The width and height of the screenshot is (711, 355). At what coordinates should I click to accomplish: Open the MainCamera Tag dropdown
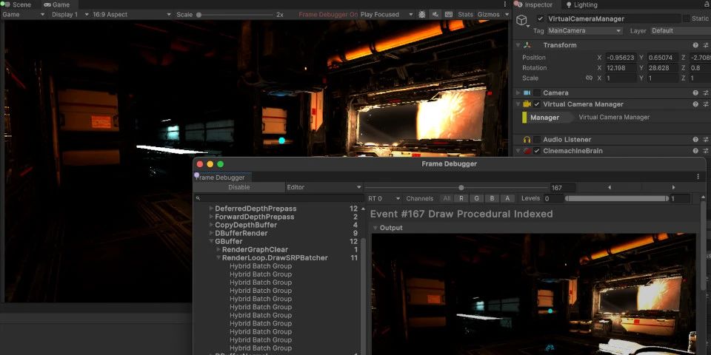tap(585, 31)
